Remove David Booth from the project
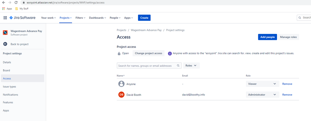 coord(287,95)
